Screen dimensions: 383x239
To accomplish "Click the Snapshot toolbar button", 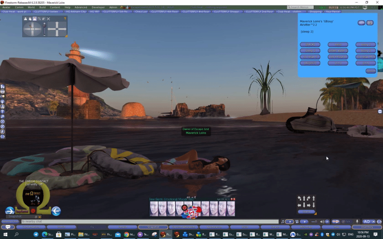I will (x=153, y=227).
